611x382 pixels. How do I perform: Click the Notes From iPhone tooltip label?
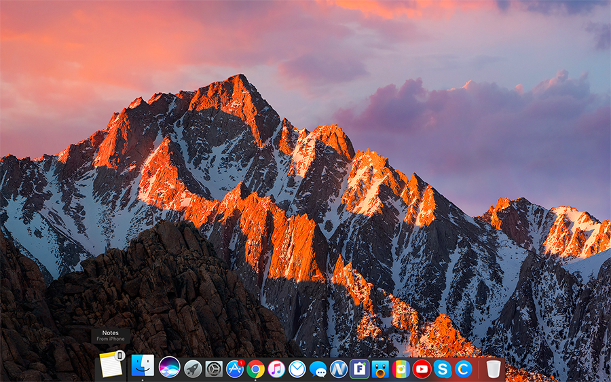tap(110, 336)
